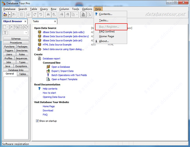The image size is (190, 147).
Task: Click the counter-clockwise Undo arrow toolbar icon
Action: (41, 15)
